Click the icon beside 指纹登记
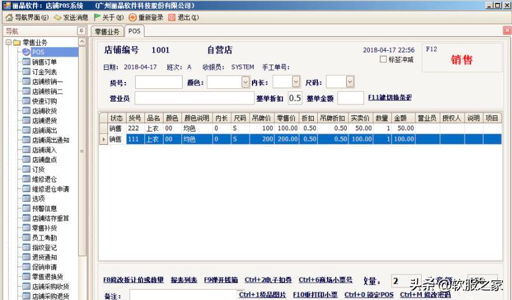 (27, 247)
